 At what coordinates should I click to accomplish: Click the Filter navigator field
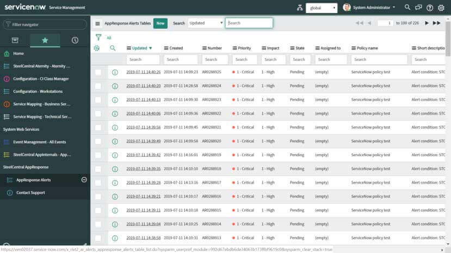coord(45,24)
